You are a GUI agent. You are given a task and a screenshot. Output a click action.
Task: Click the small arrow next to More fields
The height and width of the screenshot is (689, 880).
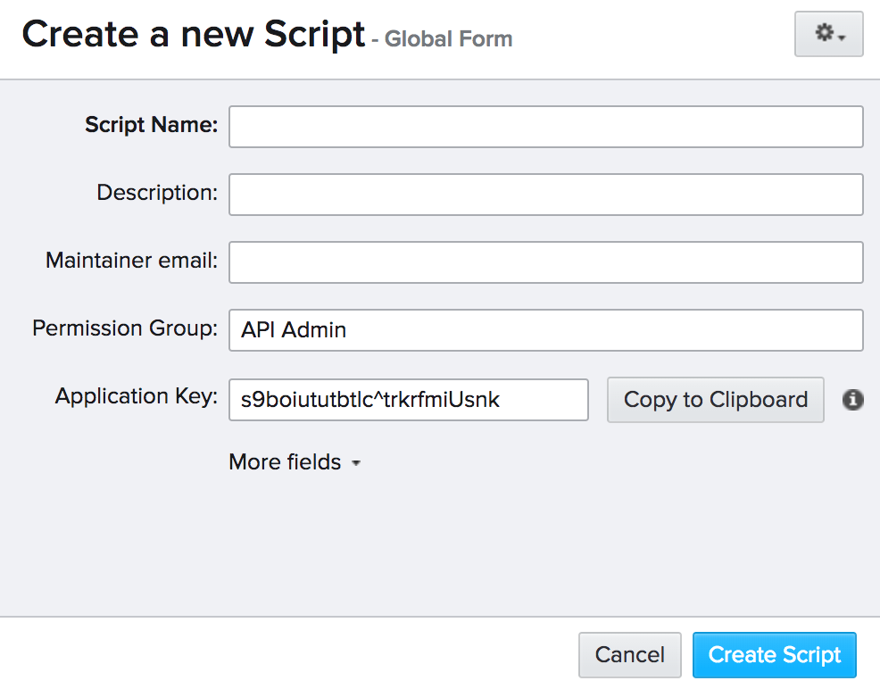(x=356, y=464)
